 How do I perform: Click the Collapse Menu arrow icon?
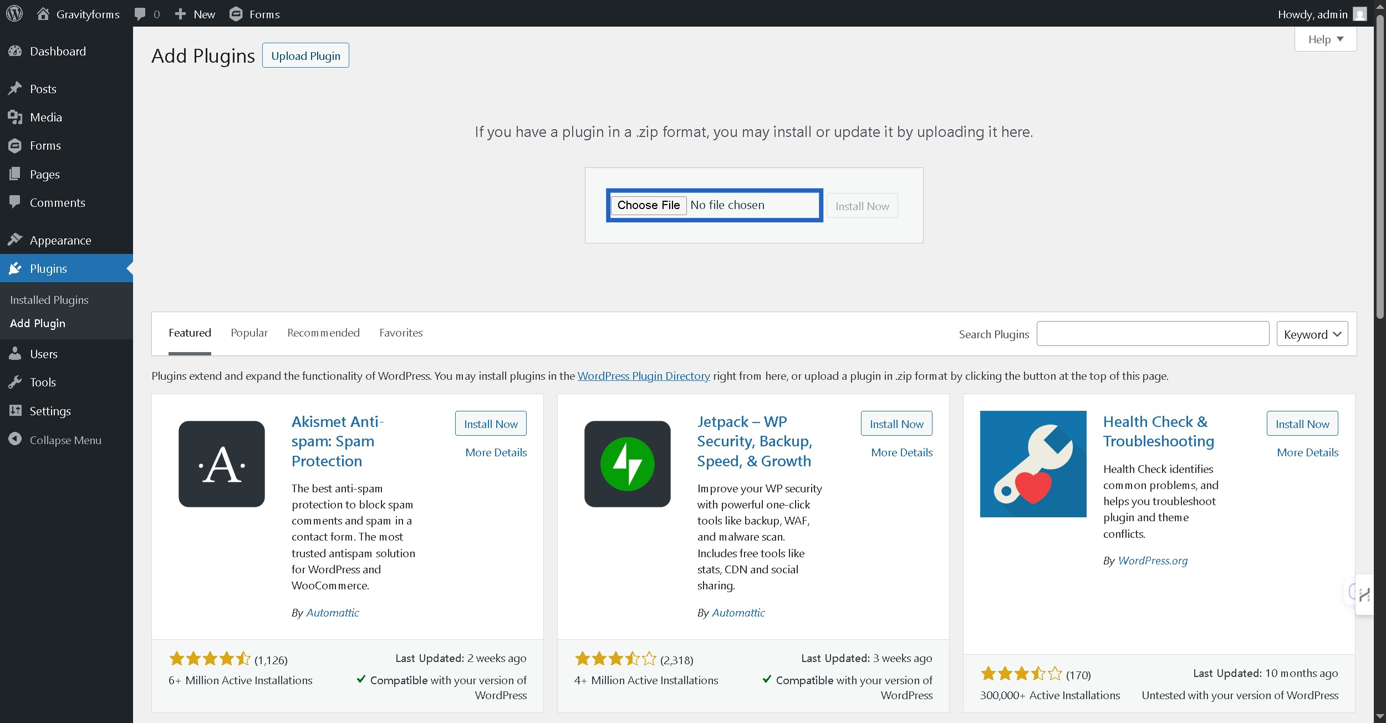click(15, 439)
